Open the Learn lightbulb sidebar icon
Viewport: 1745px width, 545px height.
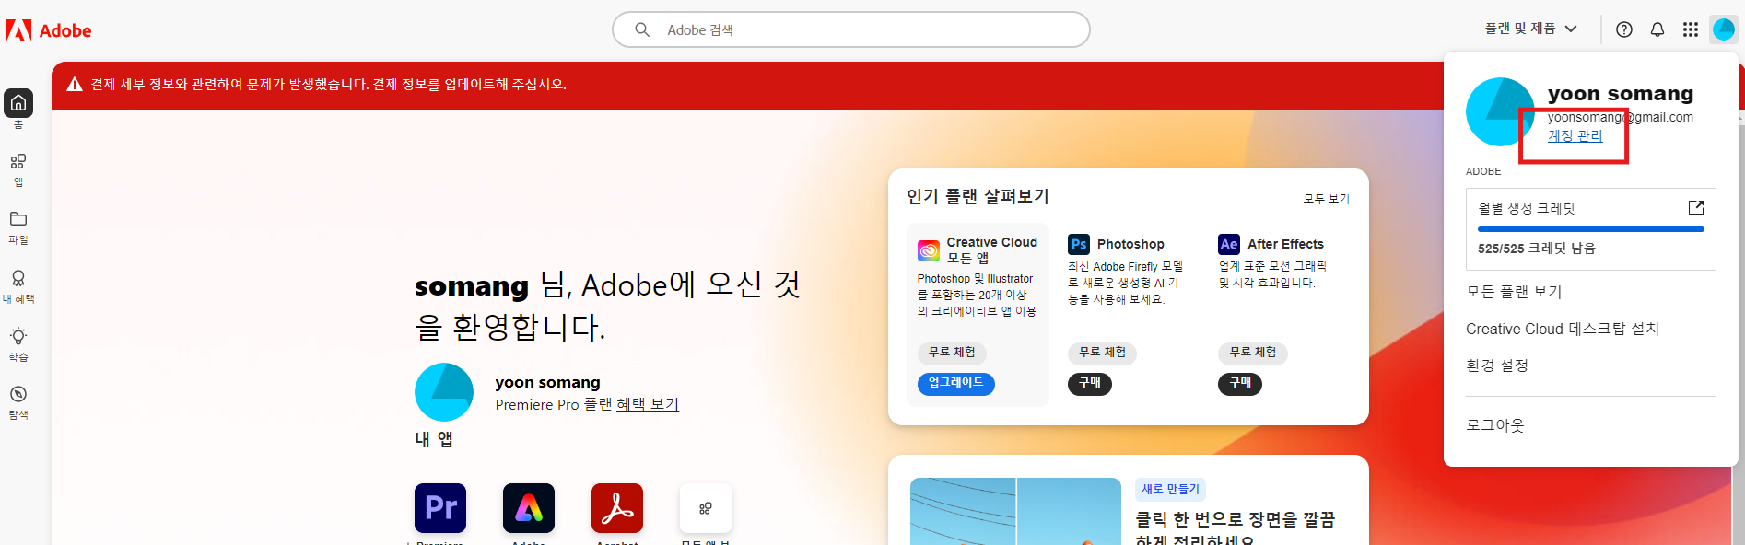(x=18, y=336)
